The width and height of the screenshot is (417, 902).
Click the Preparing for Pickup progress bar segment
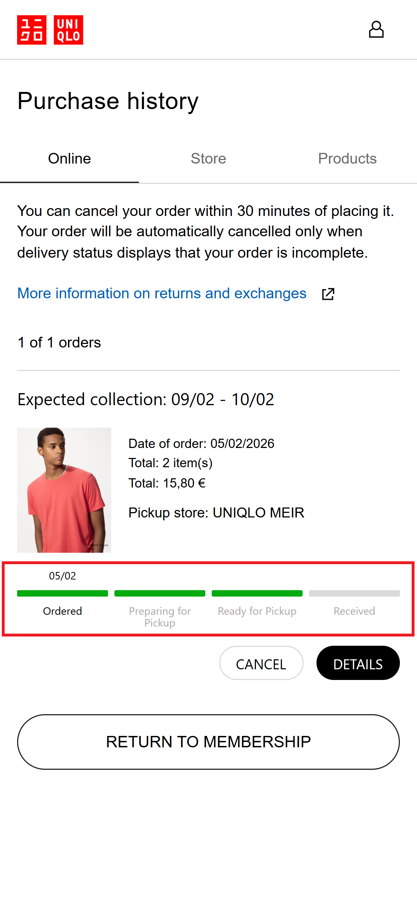160,593
